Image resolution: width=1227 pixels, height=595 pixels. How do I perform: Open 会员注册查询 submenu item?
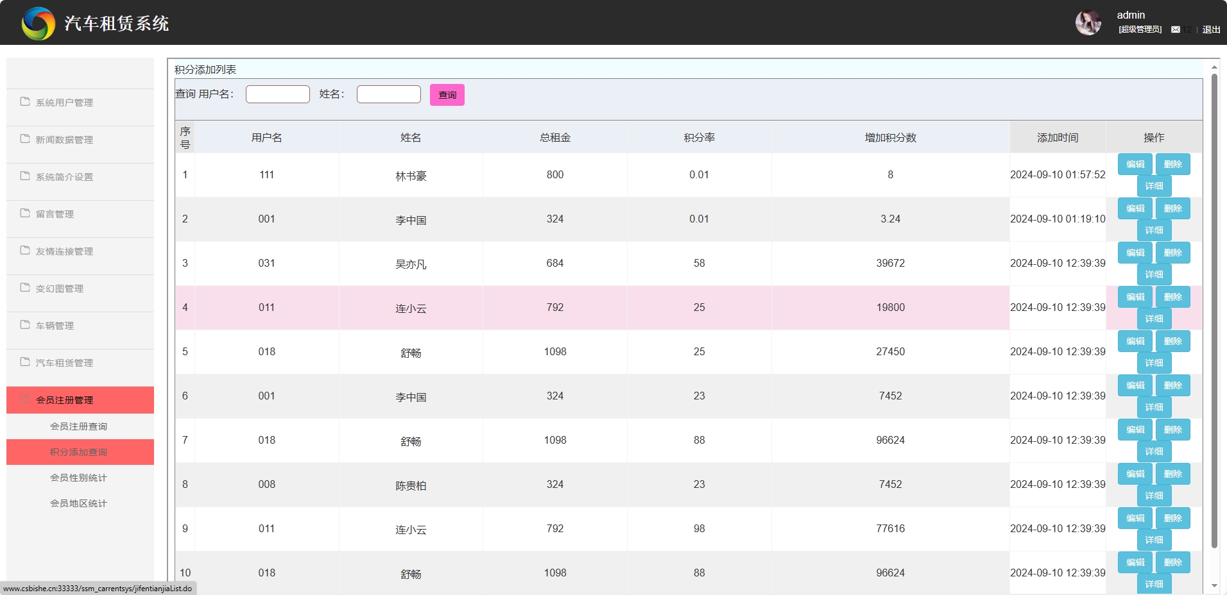[x=78, y=426]
